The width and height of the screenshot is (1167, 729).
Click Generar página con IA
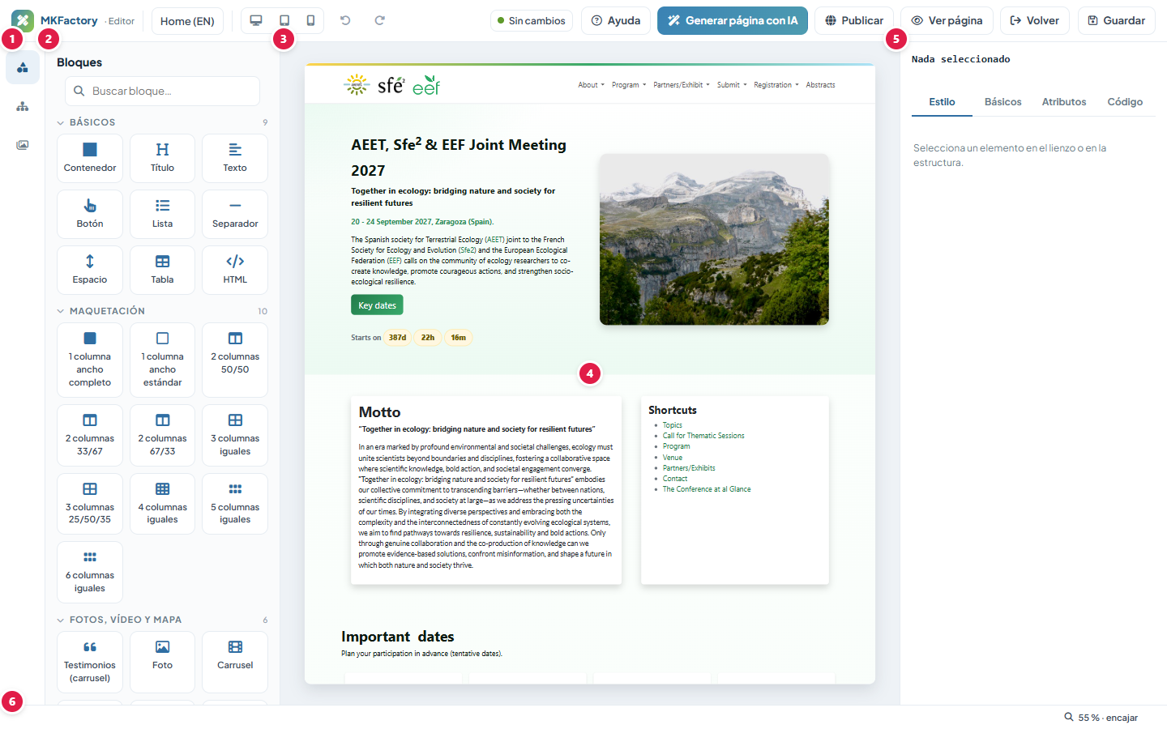pyautogui.click(x=733, y=20)
